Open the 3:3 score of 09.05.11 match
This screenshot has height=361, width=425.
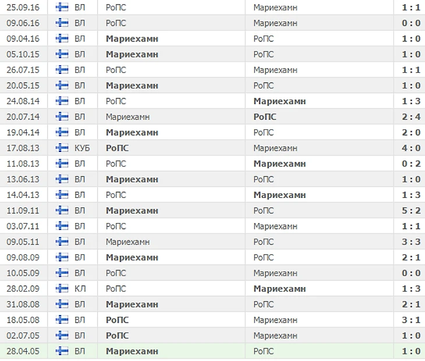pos(411,242)
